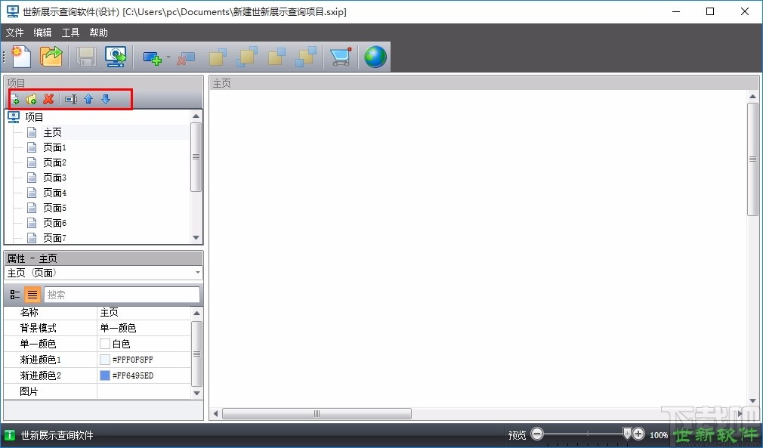This screenshot has width=763, height=448.
Task: Select 页面4 in the project tree
Action: click(x=54, y=193)
